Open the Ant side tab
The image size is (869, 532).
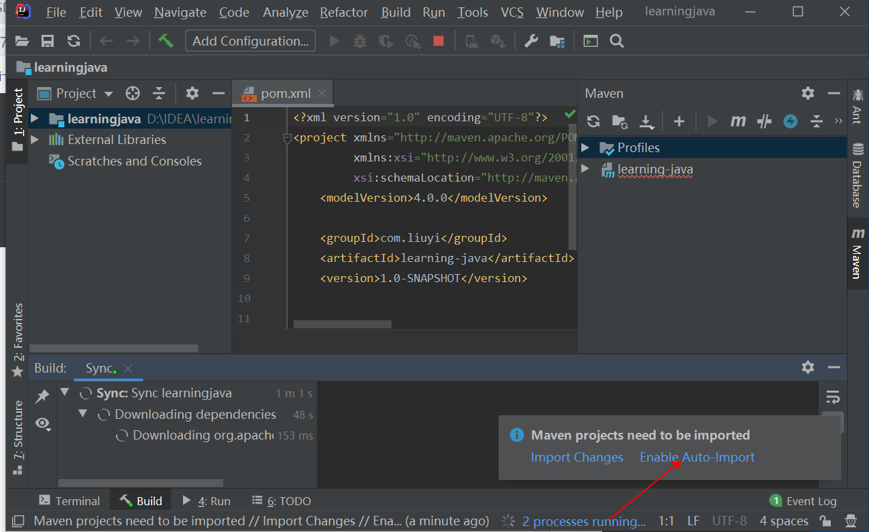857,106
